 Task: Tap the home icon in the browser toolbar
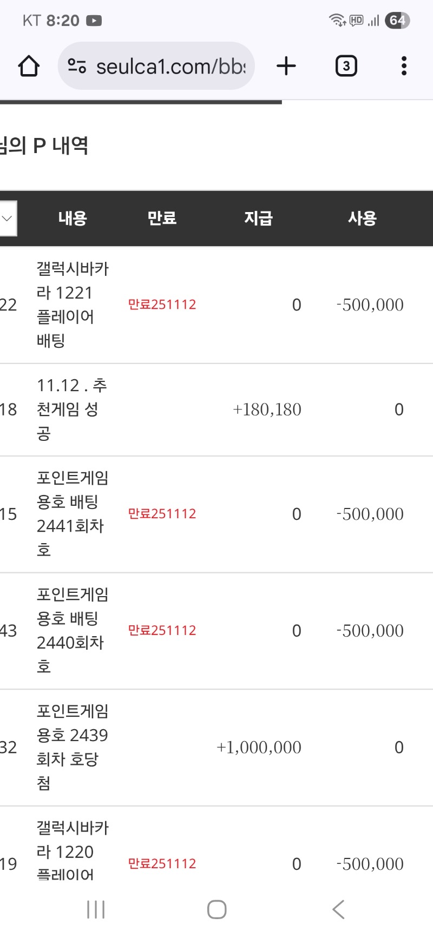coord(29,65)
